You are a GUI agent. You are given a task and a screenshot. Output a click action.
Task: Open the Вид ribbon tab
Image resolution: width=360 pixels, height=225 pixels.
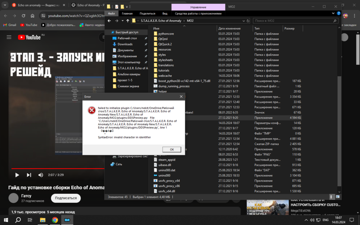[165, 13]
